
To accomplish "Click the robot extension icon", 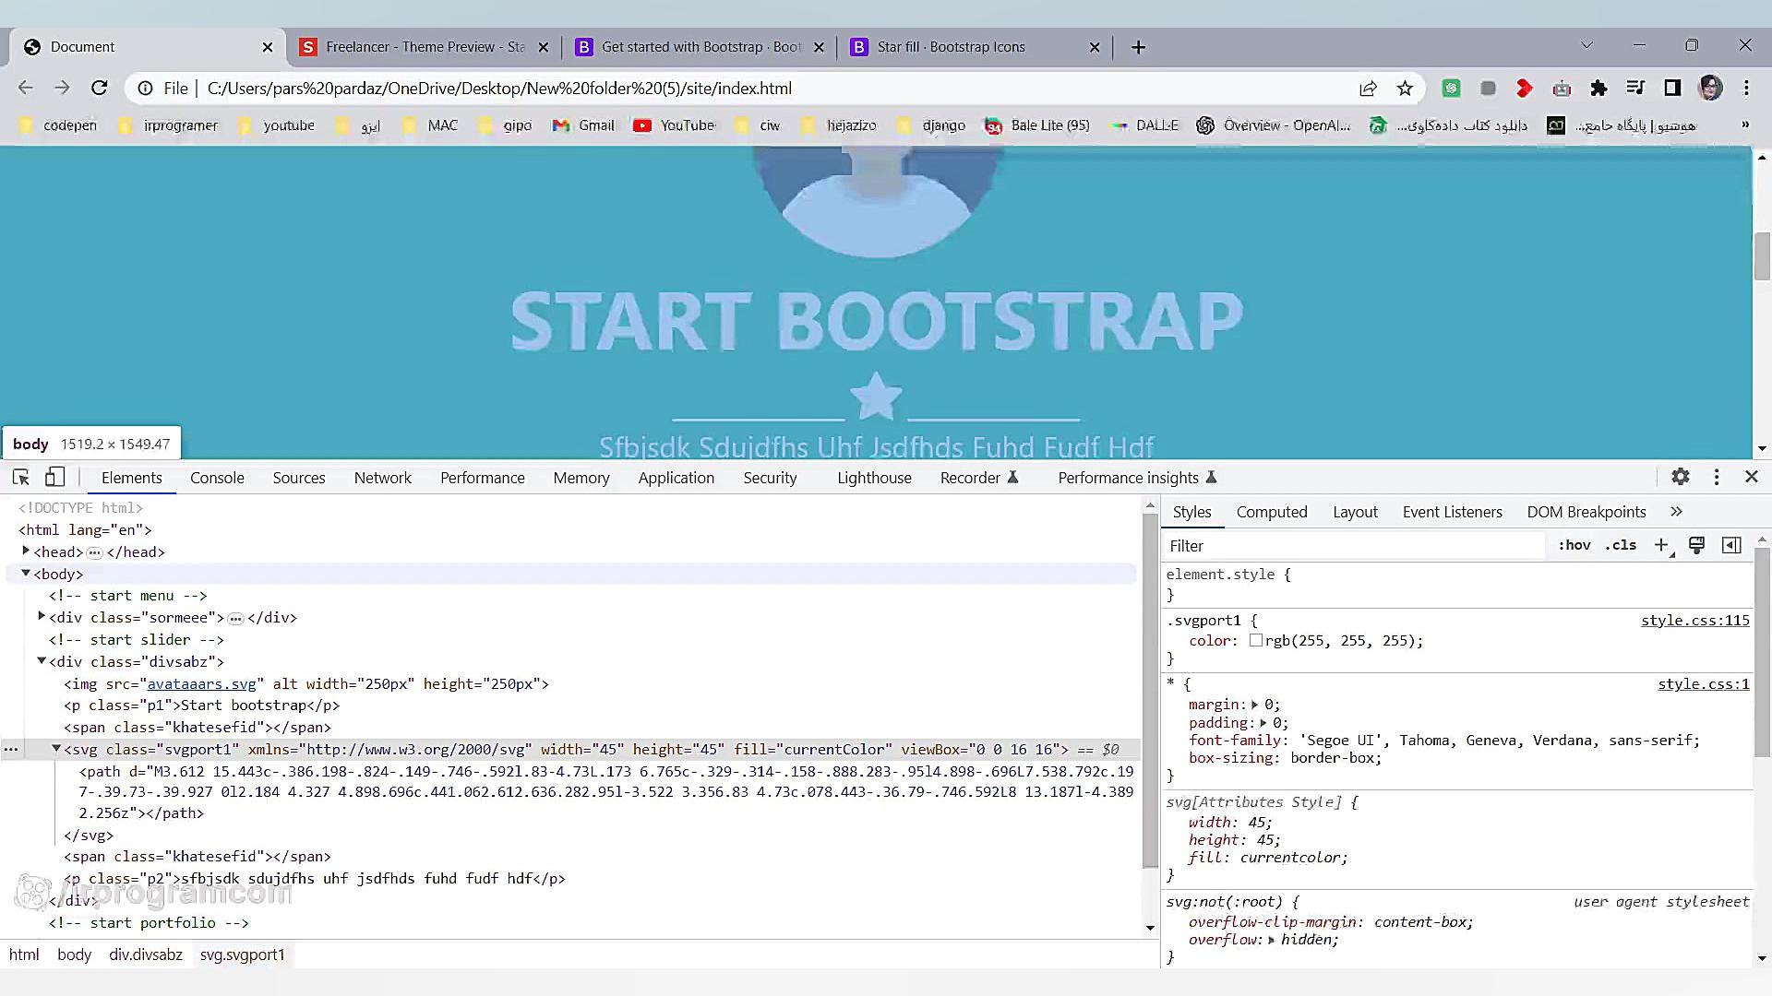I will coord(1562,89).
